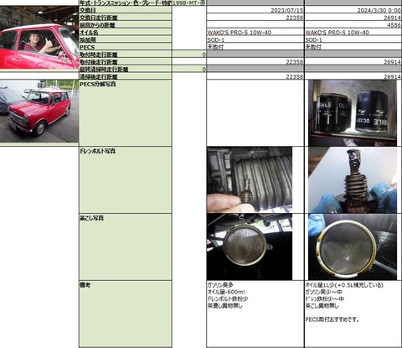Select 26914 in the 取付後走行距離 row
This screenshot has width=402, height=348.
pyautogui.click(x=353, y=61)
